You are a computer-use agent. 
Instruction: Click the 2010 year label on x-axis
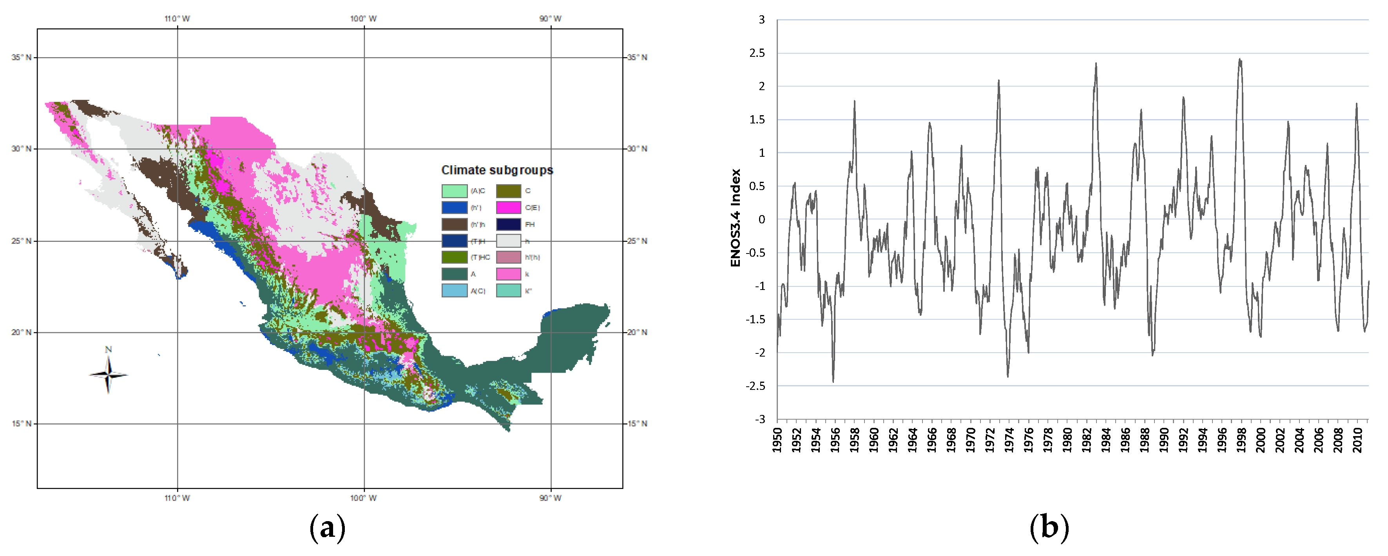point(1357,440)
